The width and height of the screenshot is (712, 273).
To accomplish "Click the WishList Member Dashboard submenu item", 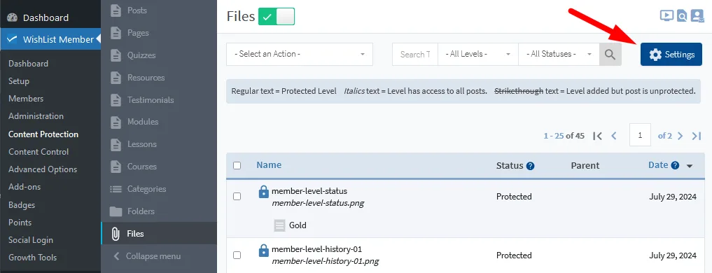I will [28, 64].
